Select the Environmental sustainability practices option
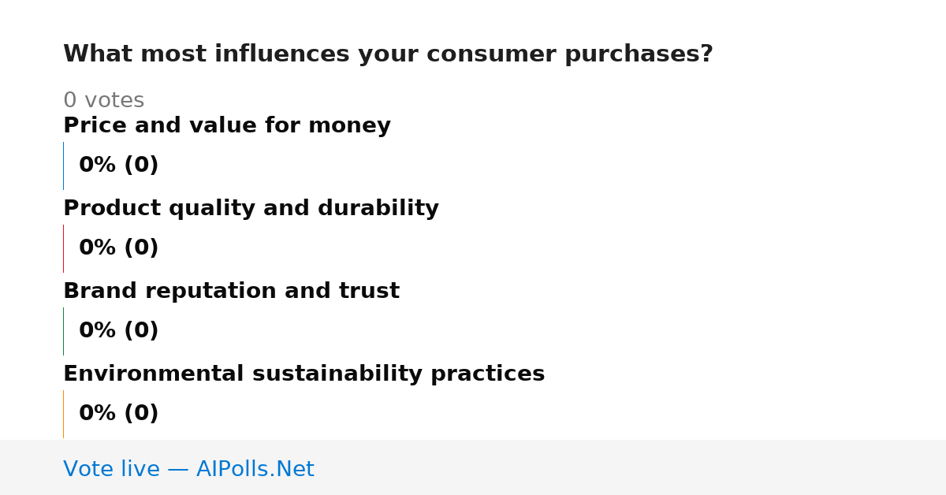Screen dimensions: 946x495 pyautogui.click(x=304, y=374)
